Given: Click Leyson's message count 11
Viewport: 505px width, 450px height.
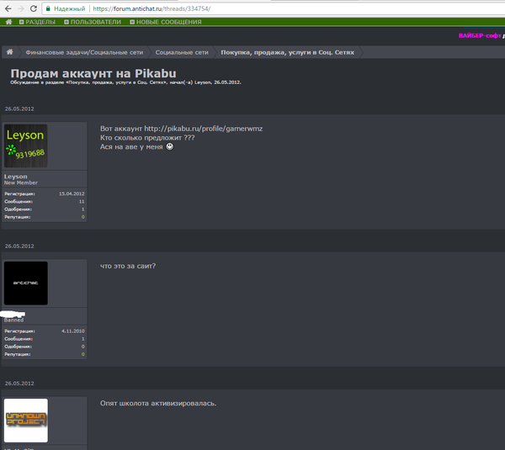Looking at the screenshot, I should (82, 202).
